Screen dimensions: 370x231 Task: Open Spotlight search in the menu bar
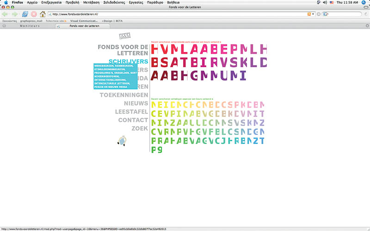(x=364, y=2)
